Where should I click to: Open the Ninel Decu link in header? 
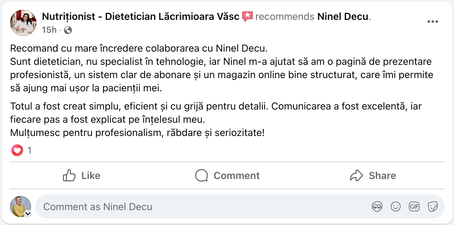click(343, 17)
